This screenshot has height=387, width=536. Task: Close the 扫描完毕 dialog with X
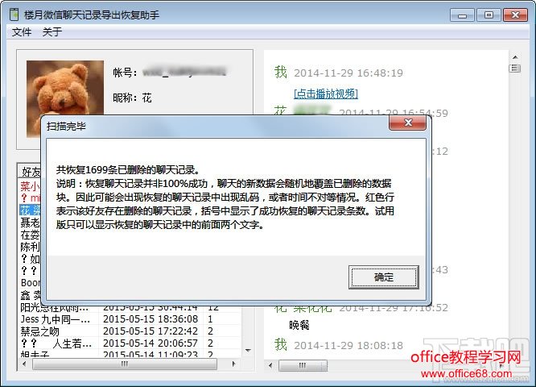408,123
